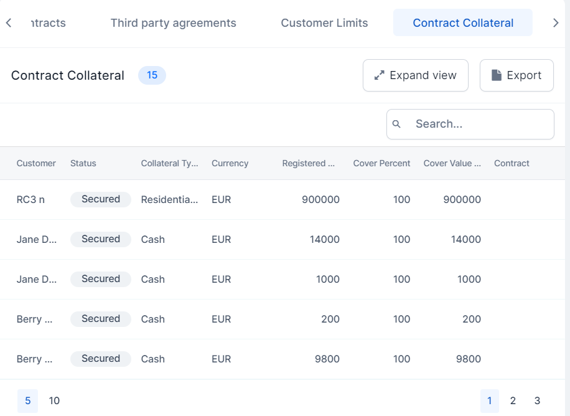Viewport: 570px width, 416px height.
Task: Click the expand arrows icon on Expand view
Action: (378, 75)
